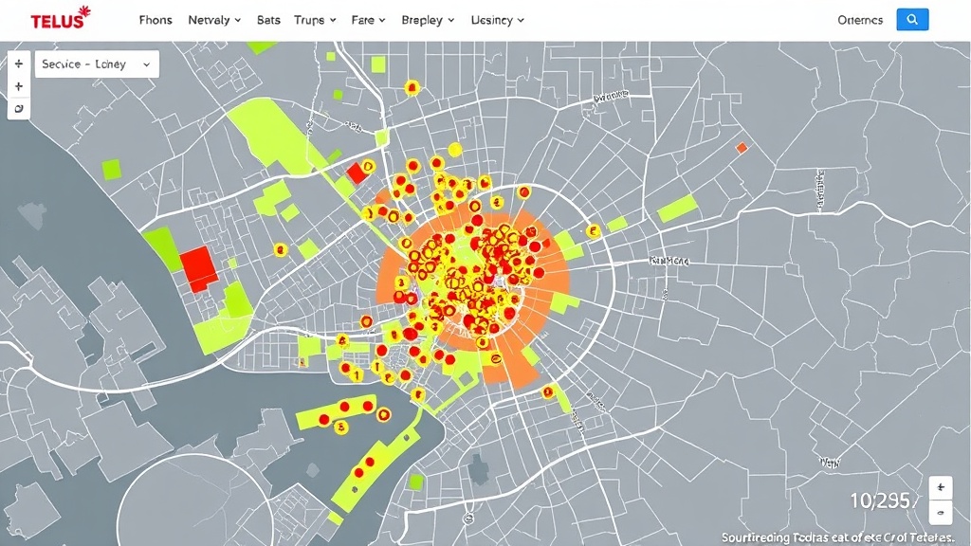Click topmost plus icon in left map controls
This screenshot has width=971, height=546.
click(x=19, y=64)
